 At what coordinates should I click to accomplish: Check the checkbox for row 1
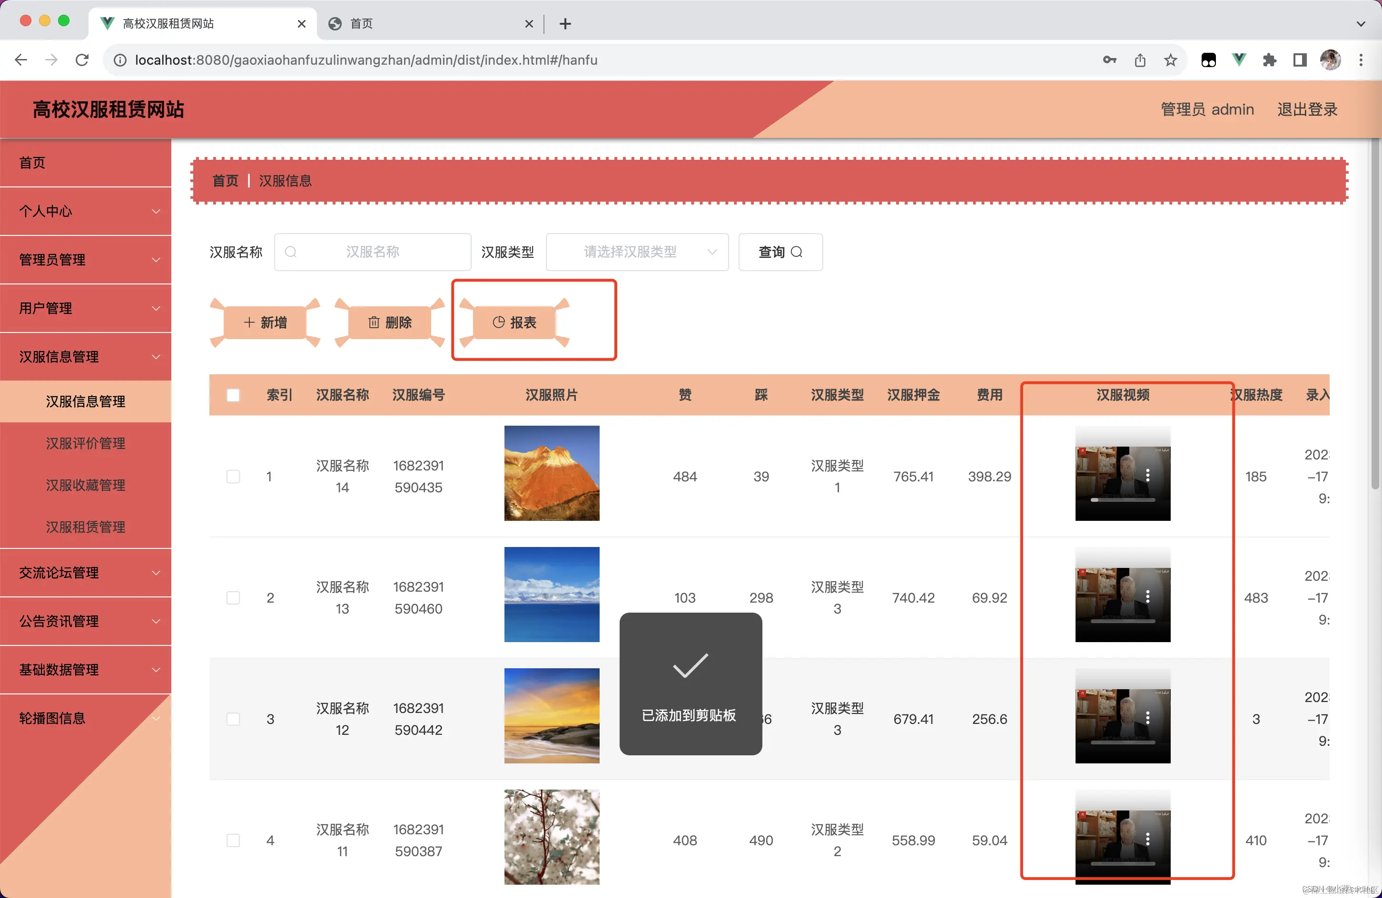coord(234,476)
